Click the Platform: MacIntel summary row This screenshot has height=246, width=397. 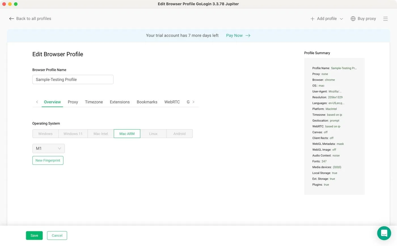[x=325, y=109]
